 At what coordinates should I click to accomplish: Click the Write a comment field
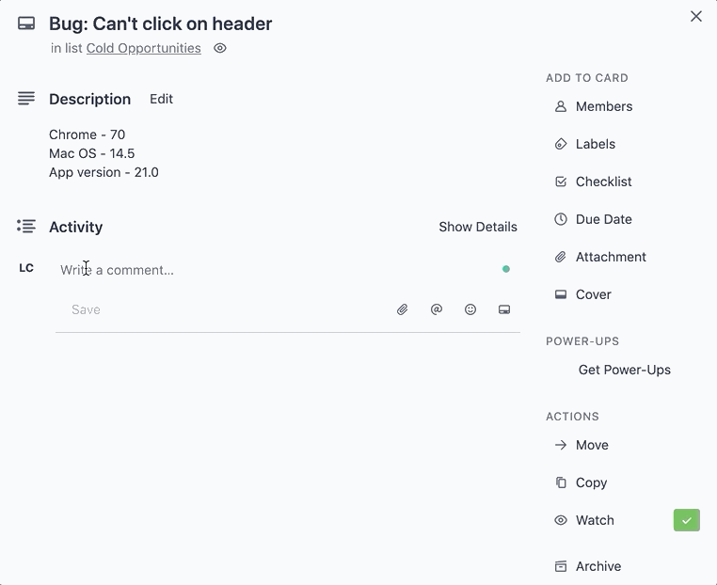click(x=273, y=270)
